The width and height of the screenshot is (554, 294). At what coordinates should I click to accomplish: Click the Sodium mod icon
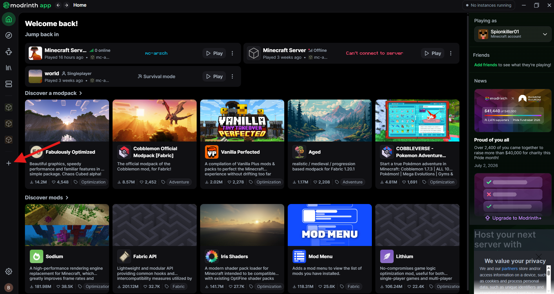37,256
